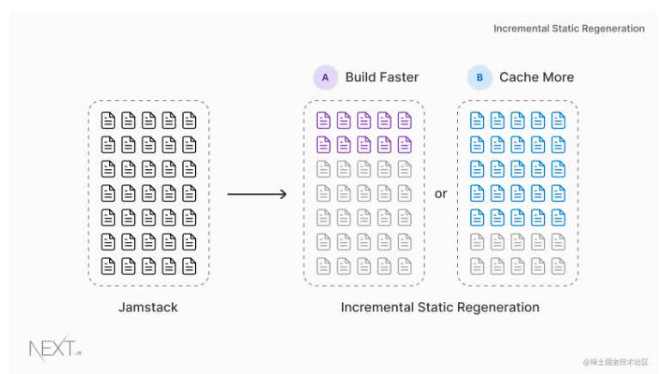Viewport: 660px width, 374px height.
Task: Select the first purple document icon
Action: tap(323, 120)
